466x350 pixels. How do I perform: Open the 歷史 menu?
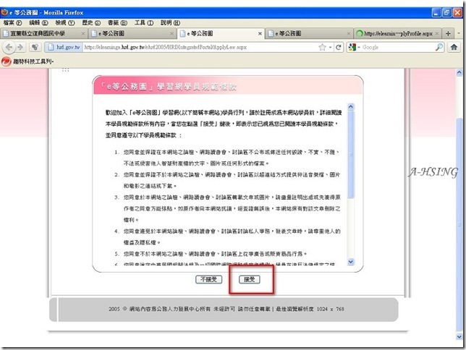pyautogui.click(x=91, y=22)
